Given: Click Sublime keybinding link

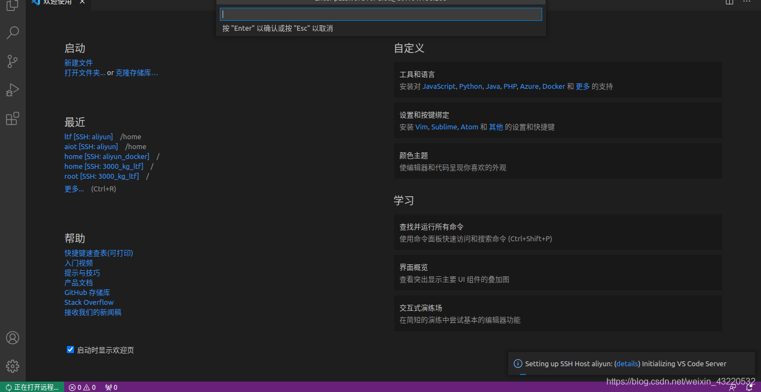Looking at the screenshot, I should [x=444, y=127].
